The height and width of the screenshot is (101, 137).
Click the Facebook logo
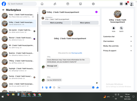pyautogui.click(x=4, y=4)
